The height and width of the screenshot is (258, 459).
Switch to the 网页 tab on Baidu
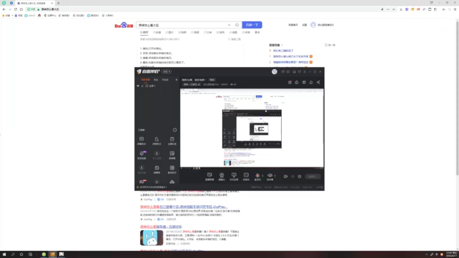pos(144,33)
